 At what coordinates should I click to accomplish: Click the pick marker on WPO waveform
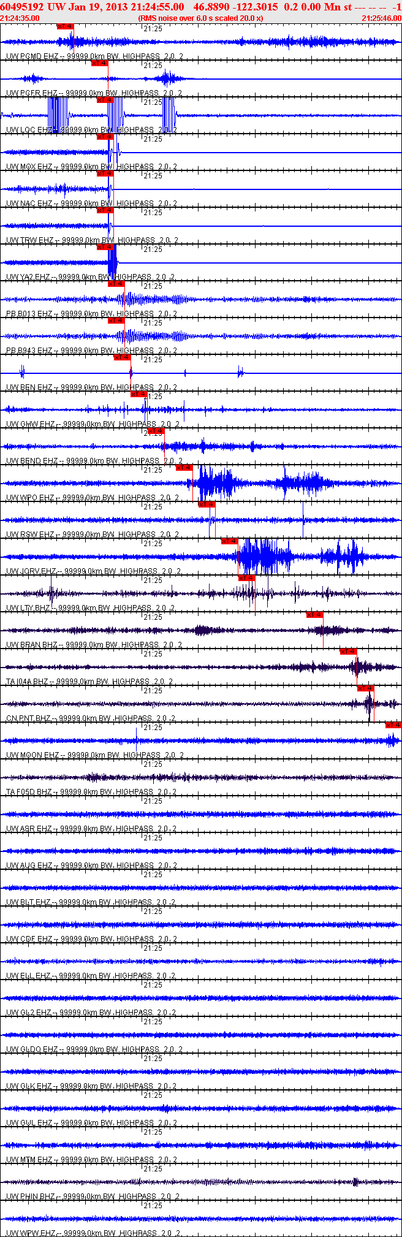[184, 468]
